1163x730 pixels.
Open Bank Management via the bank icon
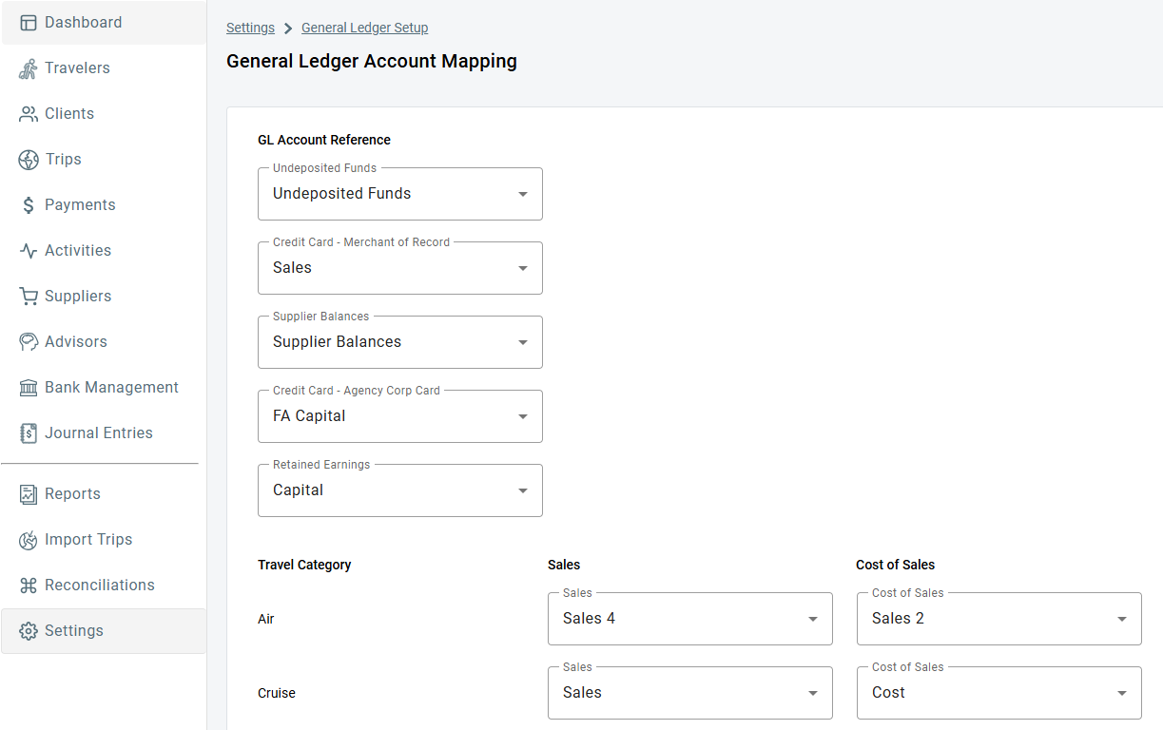coord(28,387)
